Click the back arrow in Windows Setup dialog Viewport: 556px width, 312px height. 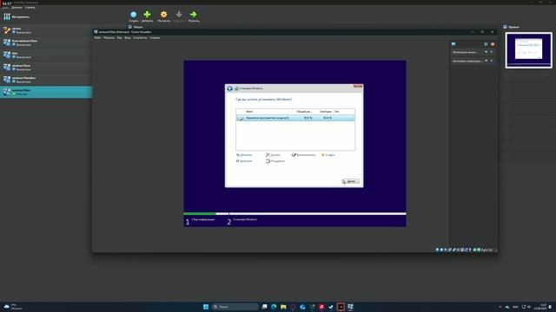[229, 88]
